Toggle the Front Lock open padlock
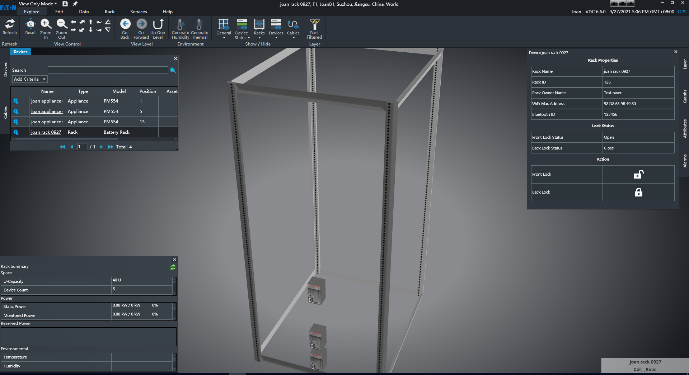This screenshot has width=689, height=375. pos(638,175)
